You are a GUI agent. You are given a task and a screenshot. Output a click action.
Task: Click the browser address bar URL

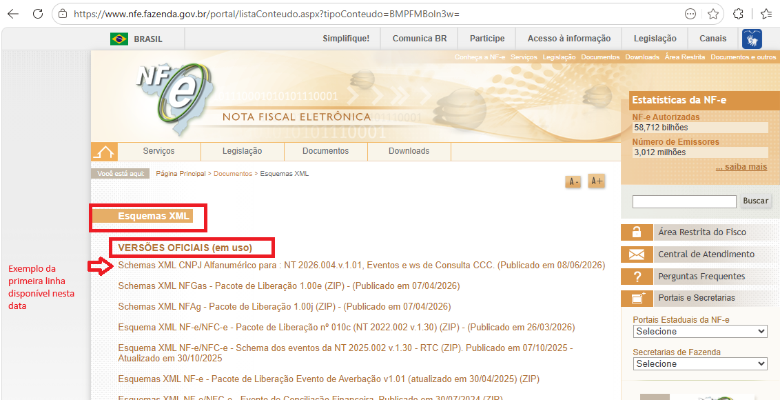tap(266, 14)
